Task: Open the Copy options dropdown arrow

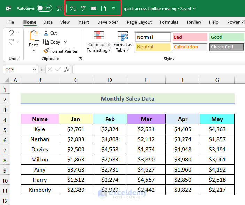Action: pos(65,42)
